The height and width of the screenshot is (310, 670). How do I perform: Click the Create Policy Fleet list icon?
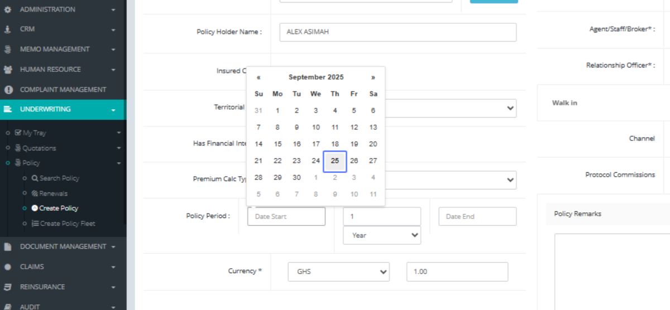pos(35,224)
